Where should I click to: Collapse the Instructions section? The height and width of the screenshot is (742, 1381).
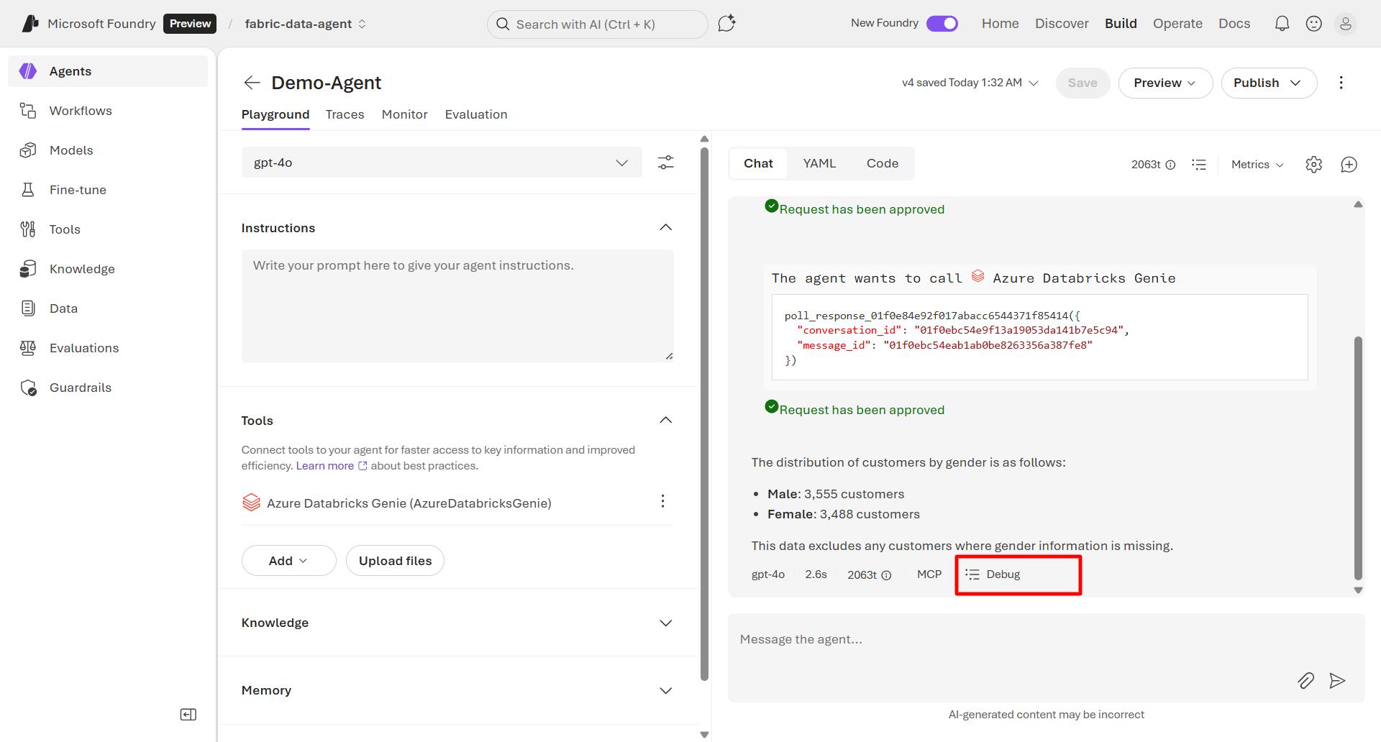tap(666, 228)
